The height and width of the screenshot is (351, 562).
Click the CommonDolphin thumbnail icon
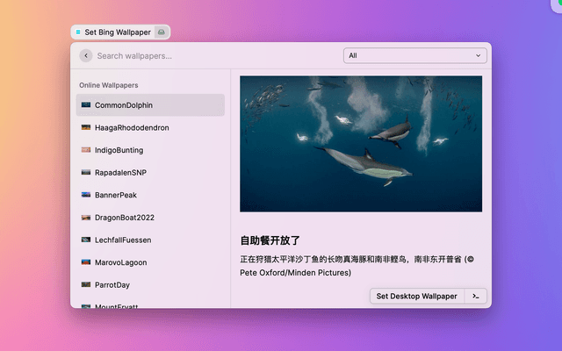click(x=86, y=105)
